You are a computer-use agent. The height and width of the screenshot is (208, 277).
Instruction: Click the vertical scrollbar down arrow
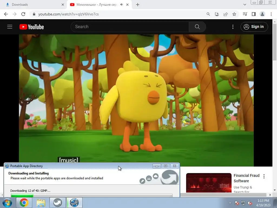275,190
